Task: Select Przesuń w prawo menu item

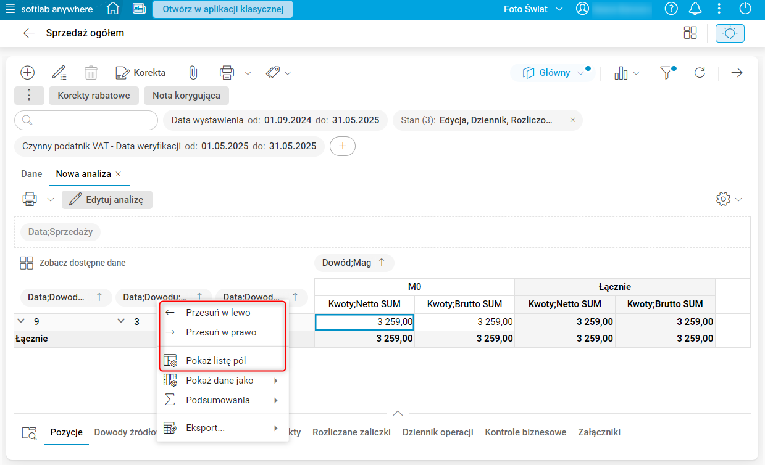Action: (x=222, y=332)
